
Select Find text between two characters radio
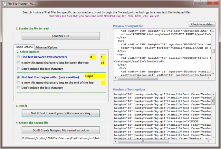click(x=18, y=57)
